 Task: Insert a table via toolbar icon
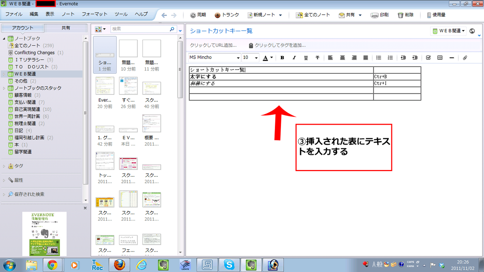pos(440,58)
